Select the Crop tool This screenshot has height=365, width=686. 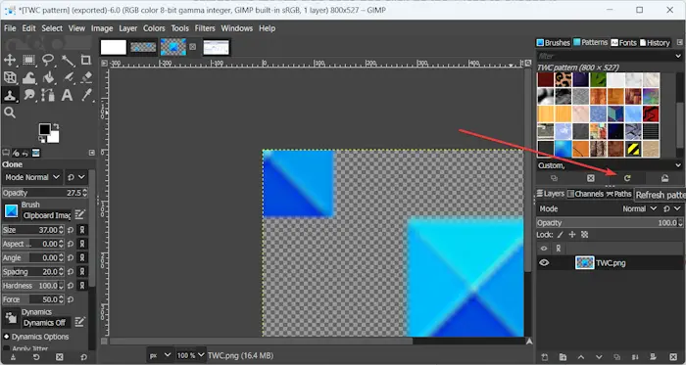86,60
